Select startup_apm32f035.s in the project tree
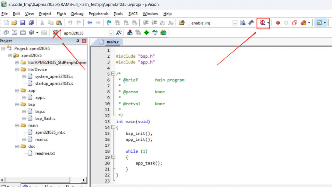Image resolution: width=332 pixels, height=187 pixels. pos(54,83)
